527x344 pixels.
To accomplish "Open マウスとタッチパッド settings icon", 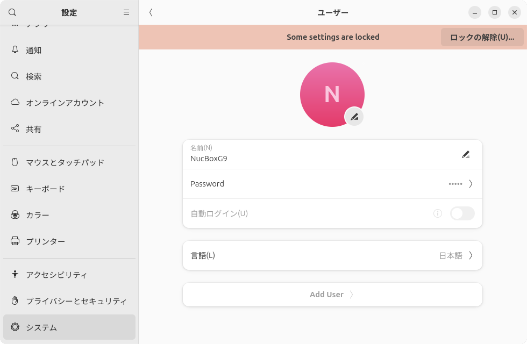I will [x=15, y=162].
